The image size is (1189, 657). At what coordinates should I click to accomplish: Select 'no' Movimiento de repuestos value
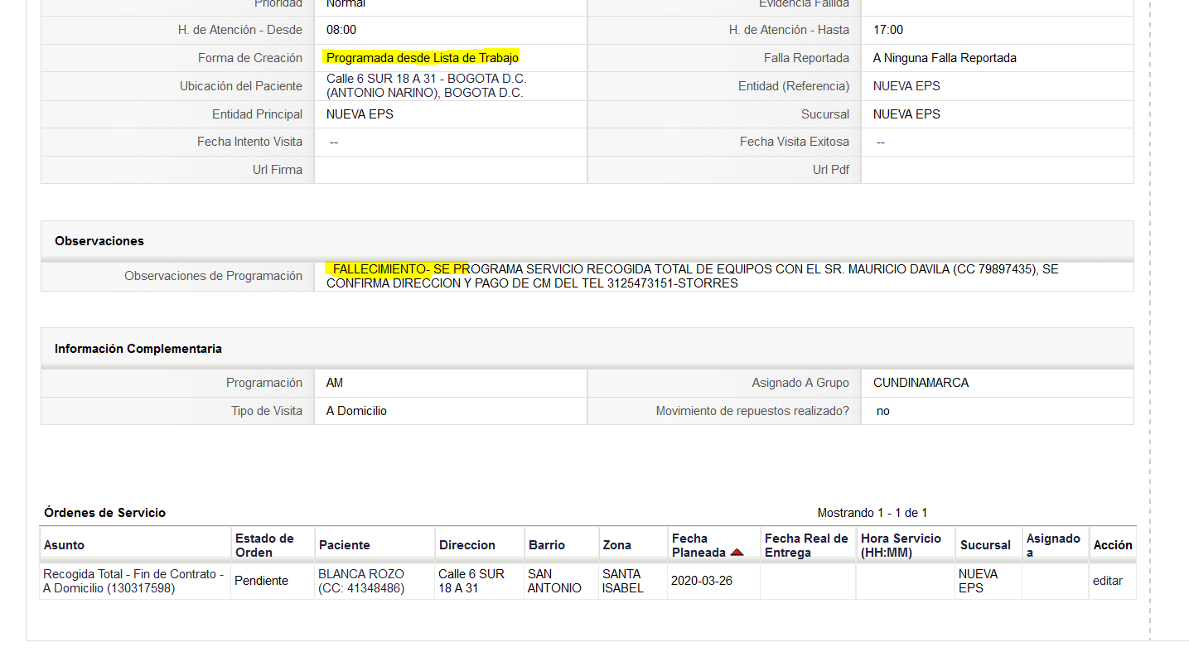[x=883, y=411]
